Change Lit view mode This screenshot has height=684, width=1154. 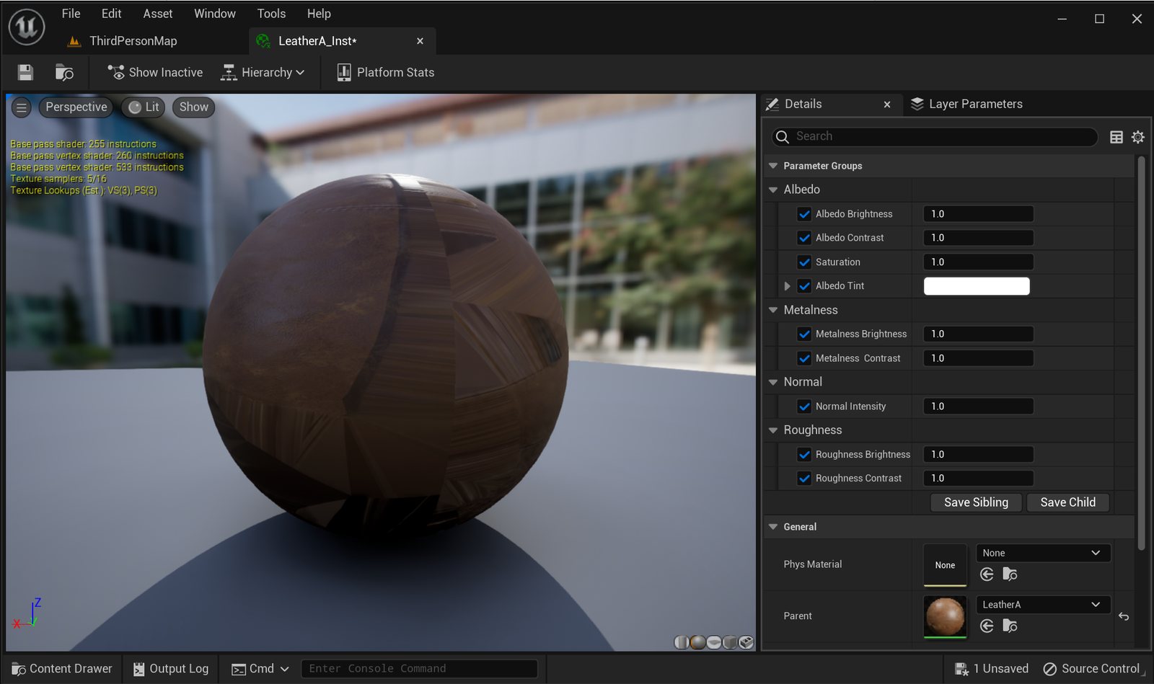click(x=144, y=107)
